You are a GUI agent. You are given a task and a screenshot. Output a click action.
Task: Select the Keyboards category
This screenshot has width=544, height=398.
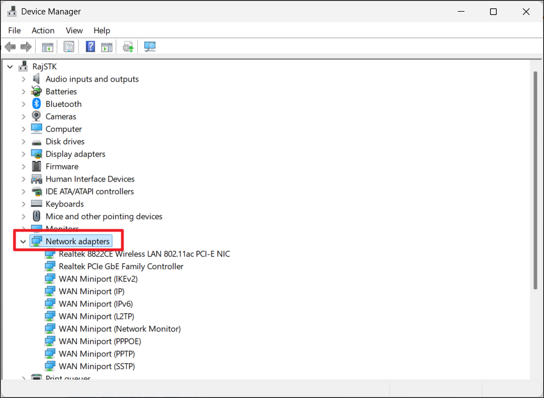coord(65,204)
